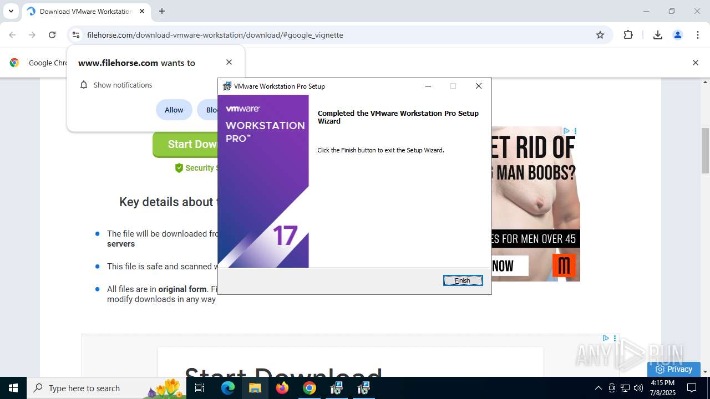
Task: Close the Download VMware Workstation tab
Action: click(142, 11)
